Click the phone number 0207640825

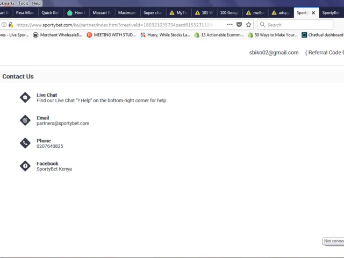(x=50, y=146)
